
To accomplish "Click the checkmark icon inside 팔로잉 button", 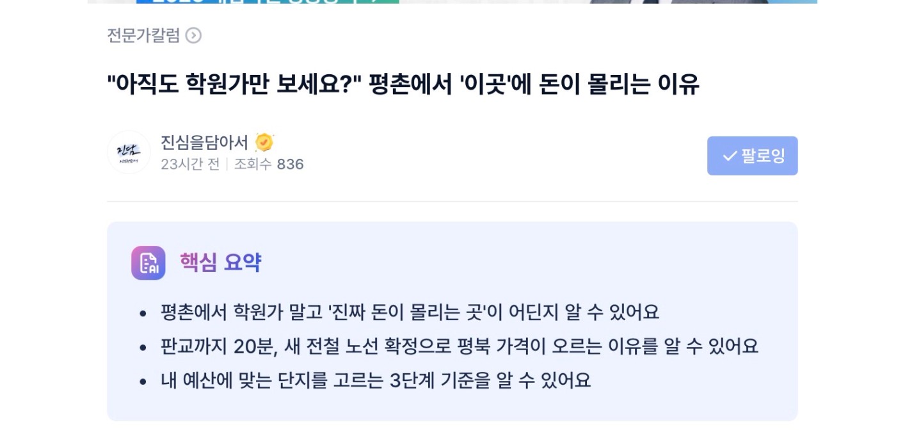I will coord(730,156).
